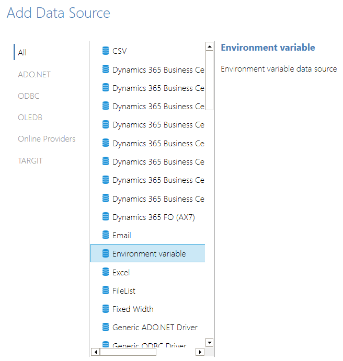343x361 pixels.
Task: Show the OLEDB data sources
Action: coord(30,118)
